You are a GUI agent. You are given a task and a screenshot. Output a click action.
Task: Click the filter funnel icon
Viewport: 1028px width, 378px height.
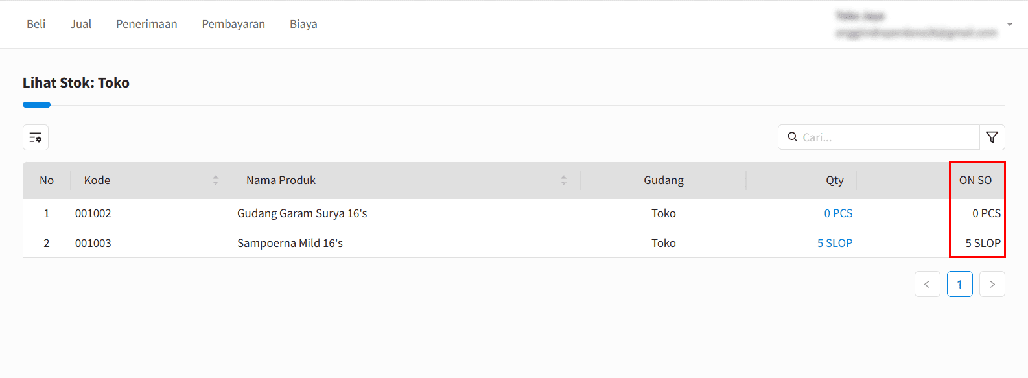[x=992, y=137]
